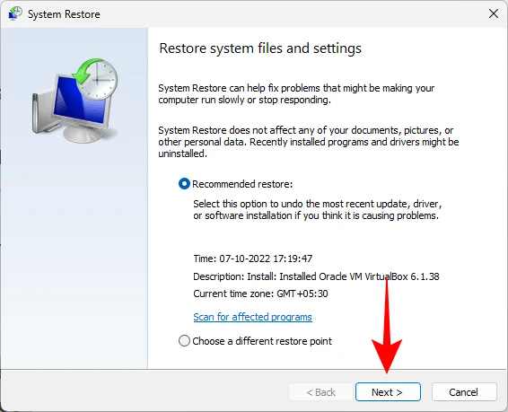Screen dimensions: 508x412
Task: Open Scan for affected programs link
Action: point(252,317)
